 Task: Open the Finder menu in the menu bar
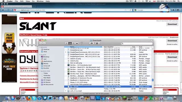pos(10,1)
